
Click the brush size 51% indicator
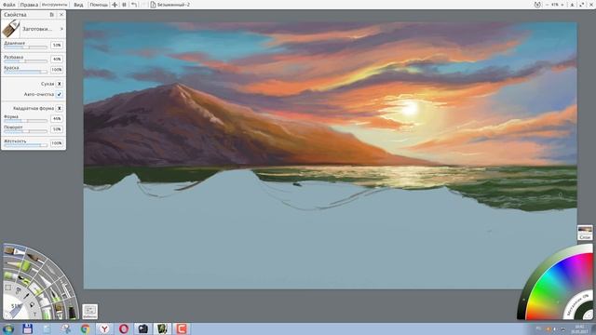click(x=16, y=306)
